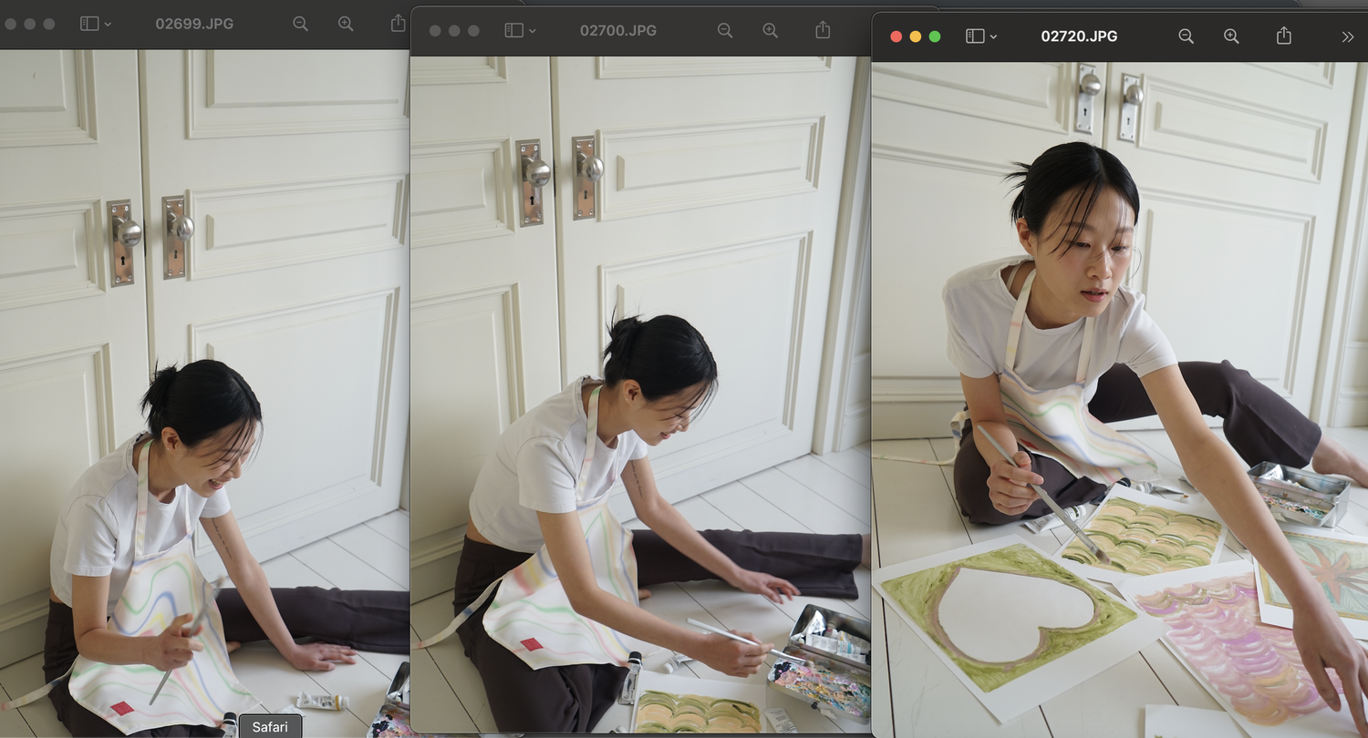
Task: Open sidebar view menu chevron in the 02720.JPG window
Action: pyautogui.click(x=993, y=37)
